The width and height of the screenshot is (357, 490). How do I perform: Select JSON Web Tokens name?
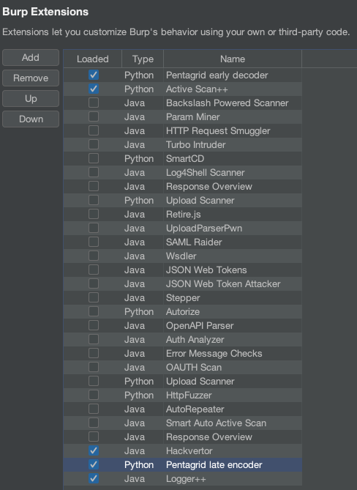[206, 270]
